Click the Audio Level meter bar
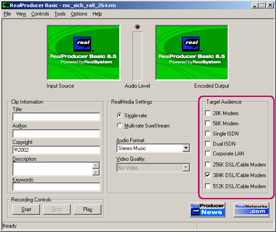Image resolution: width=276 pixels, height=232 pixels. coord(137,56)
